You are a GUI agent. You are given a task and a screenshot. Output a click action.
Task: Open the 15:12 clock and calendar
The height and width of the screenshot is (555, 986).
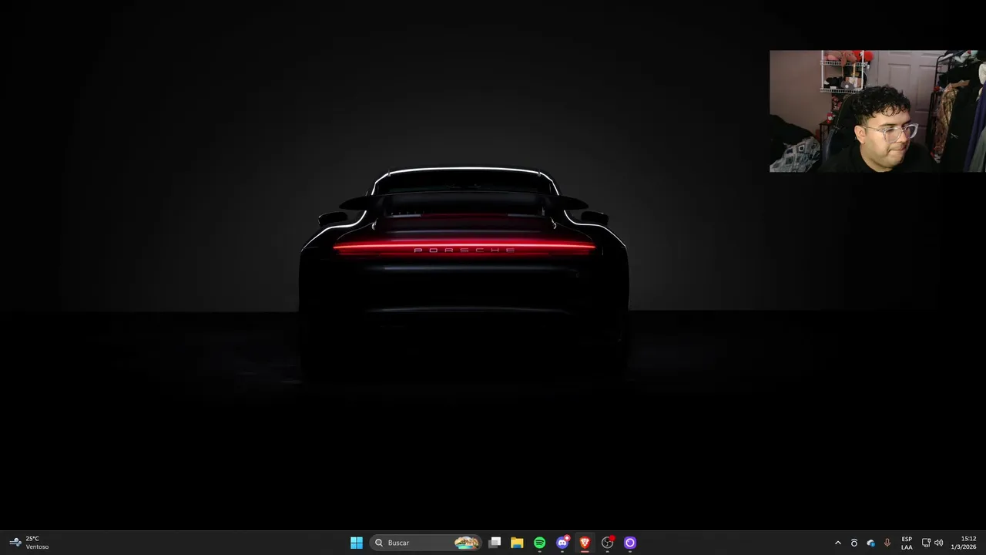pyautogui.click(x=964, y=543)
